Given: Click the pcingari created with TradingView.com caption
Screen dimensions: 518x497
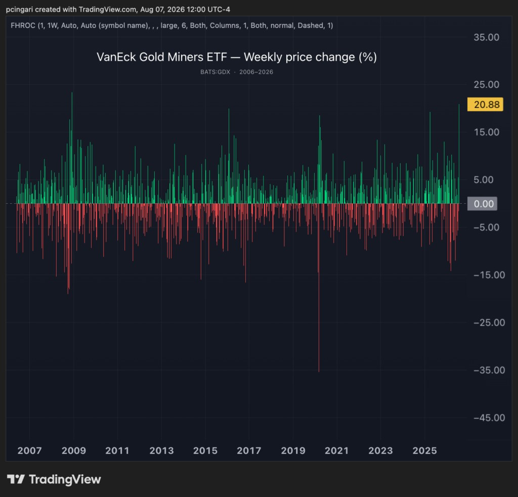Looking at the screenshot, I should coord(118,9).
